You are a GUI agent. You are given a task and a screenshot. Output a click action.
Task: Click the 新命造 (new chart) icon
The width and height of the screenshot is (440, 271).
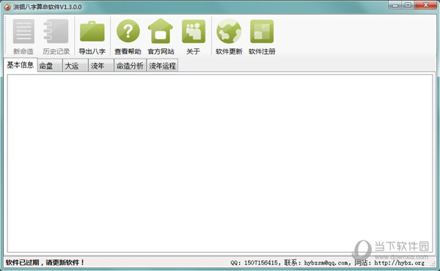pyautogui.click(x=23, y=31)
